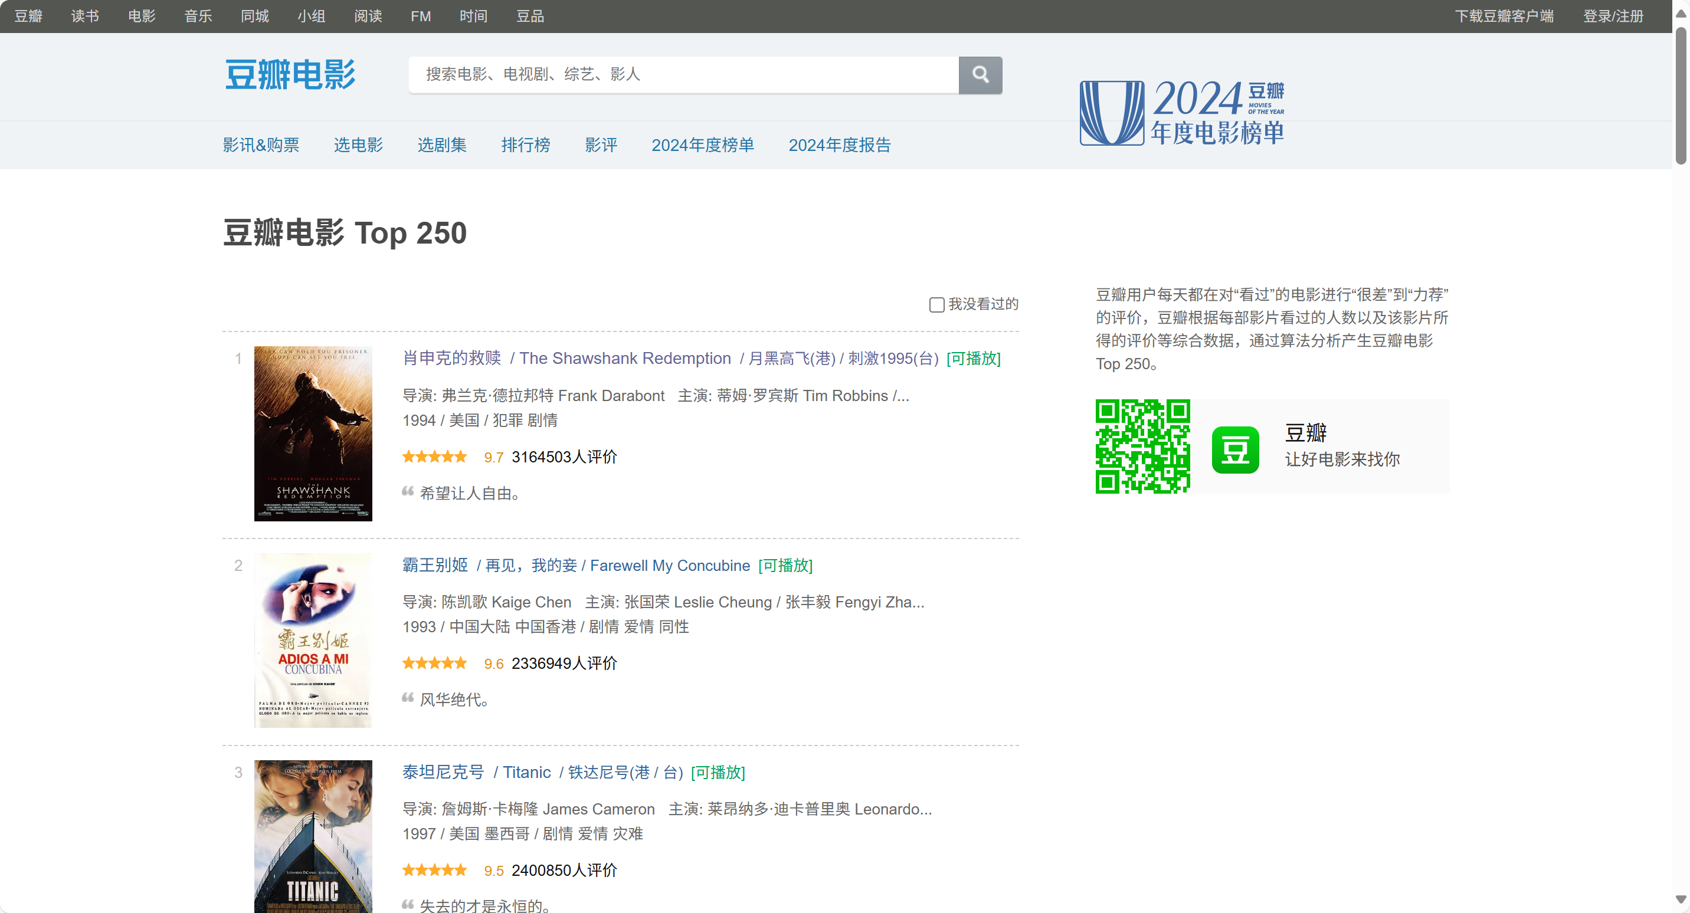
Task: Open the Farewell My Concubine poster thumbnail
Action: pyautogui.click(x=313, y=640)
